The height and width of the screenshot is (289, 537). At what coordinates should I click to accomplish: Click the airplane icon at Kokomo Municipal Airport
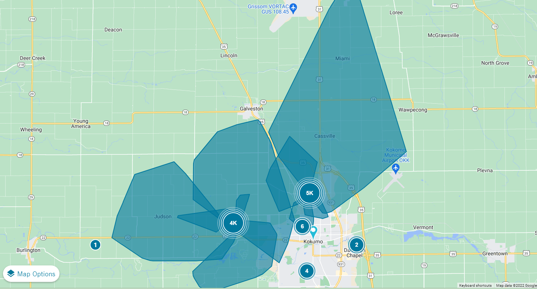tap(396, 168)
